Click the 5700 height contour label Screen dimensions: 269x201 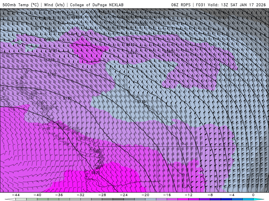click(52, 50)
